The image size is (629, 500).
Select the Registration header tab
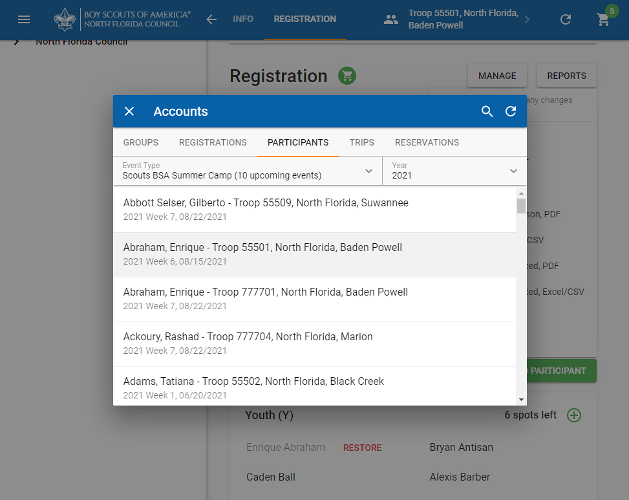point(305,19)
